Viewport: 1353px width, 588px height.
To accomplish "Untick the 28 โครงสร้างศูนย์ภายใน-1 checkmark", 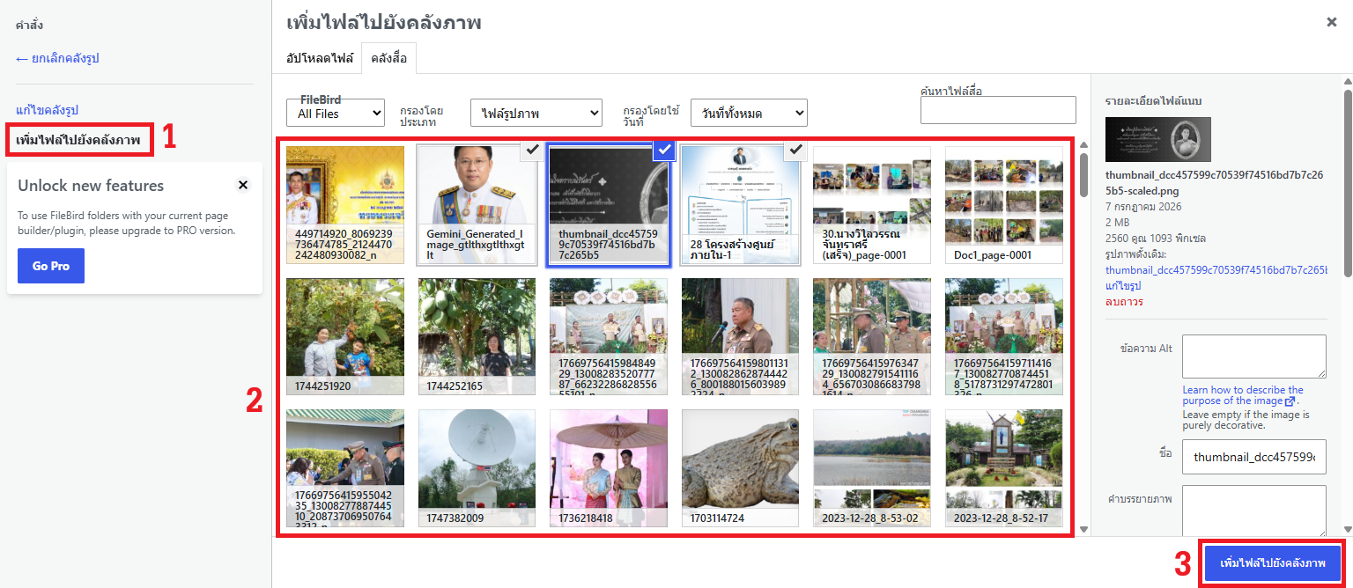I will (795, 151).
